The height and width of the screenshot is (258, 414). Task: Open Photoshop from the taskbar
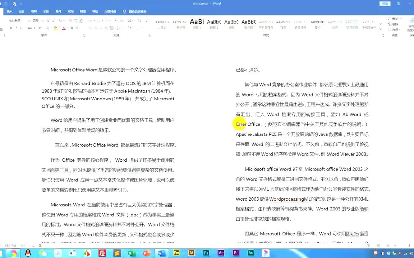pyautogui.click(x=206, y=253)
